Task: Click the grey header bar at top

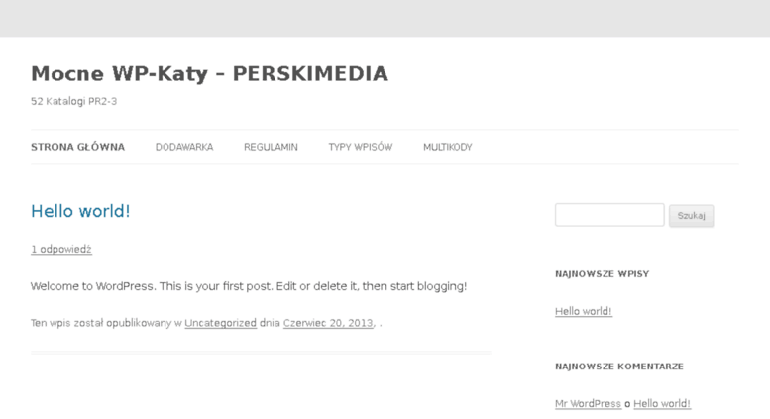Action: pyautogui.click(x=385, y=18)
